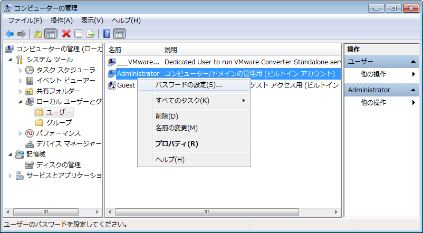Screen dimensions: 423x233
Task: Click the Services and Applications tree icon
Action: [20, 176]
